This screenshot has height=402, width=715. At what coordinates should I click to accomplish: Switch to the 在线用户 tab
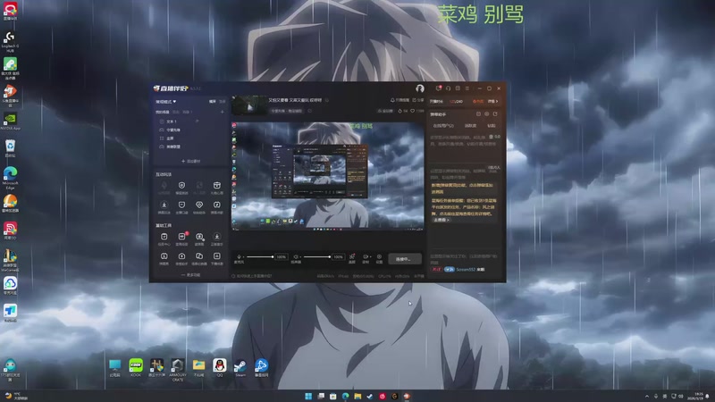(442, 126)
